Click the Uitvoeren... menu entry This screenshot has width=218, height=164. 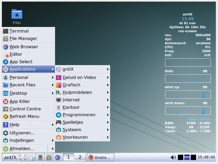[22, 133]
